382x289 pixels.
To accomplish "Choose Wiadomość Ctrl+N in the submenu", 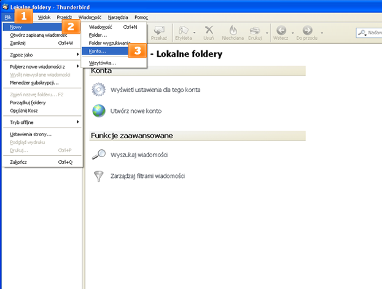I will pos(114,27).
